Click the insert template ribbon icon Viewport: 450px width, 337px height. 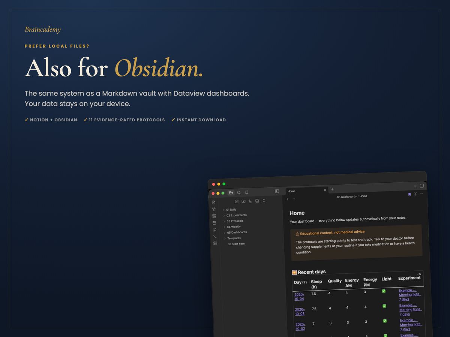pyautogui.click(x=214, y=230)
